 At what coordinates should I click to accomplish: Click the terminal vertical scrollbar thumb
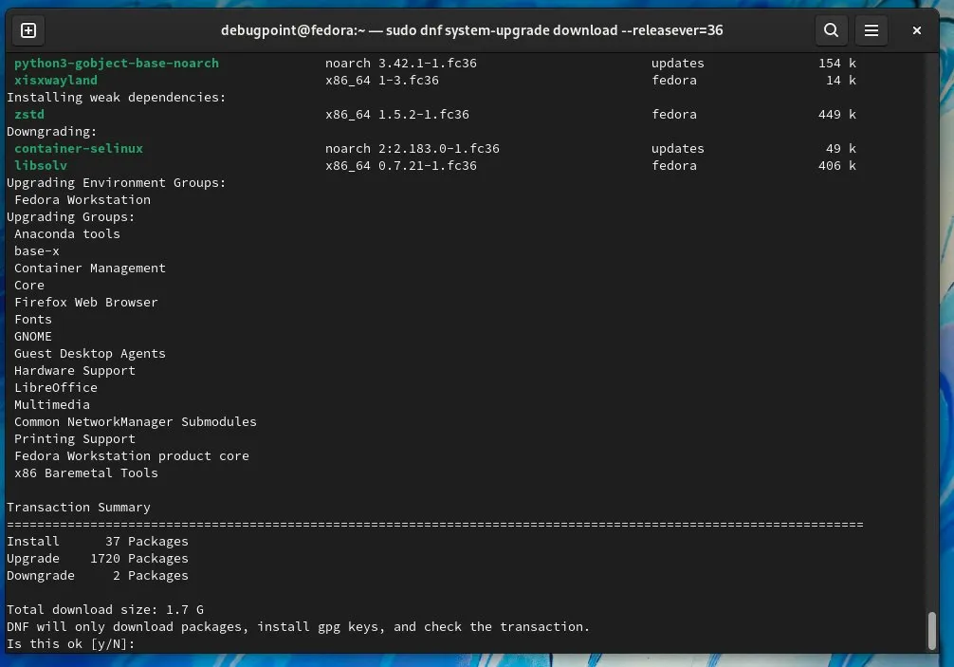pyautogui.click(x=931, y=631)
